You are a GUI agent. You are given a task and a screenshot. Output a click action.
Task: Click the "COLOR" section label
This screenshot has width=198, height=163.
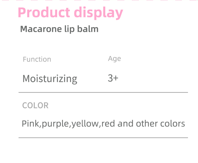point(35,105)
